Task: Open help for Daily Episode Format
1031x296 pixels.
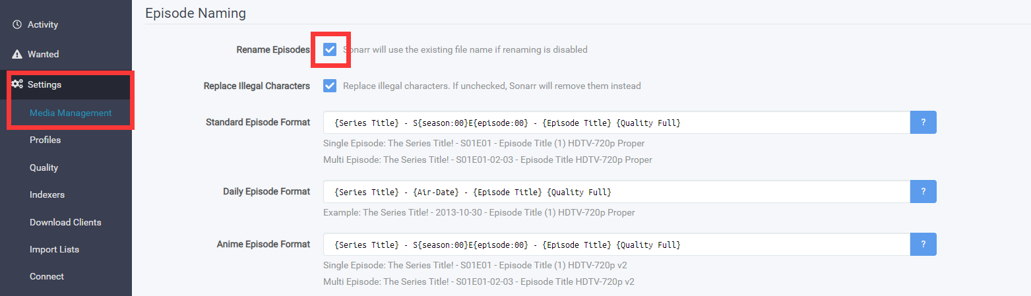Action: (x=923, y=192)
